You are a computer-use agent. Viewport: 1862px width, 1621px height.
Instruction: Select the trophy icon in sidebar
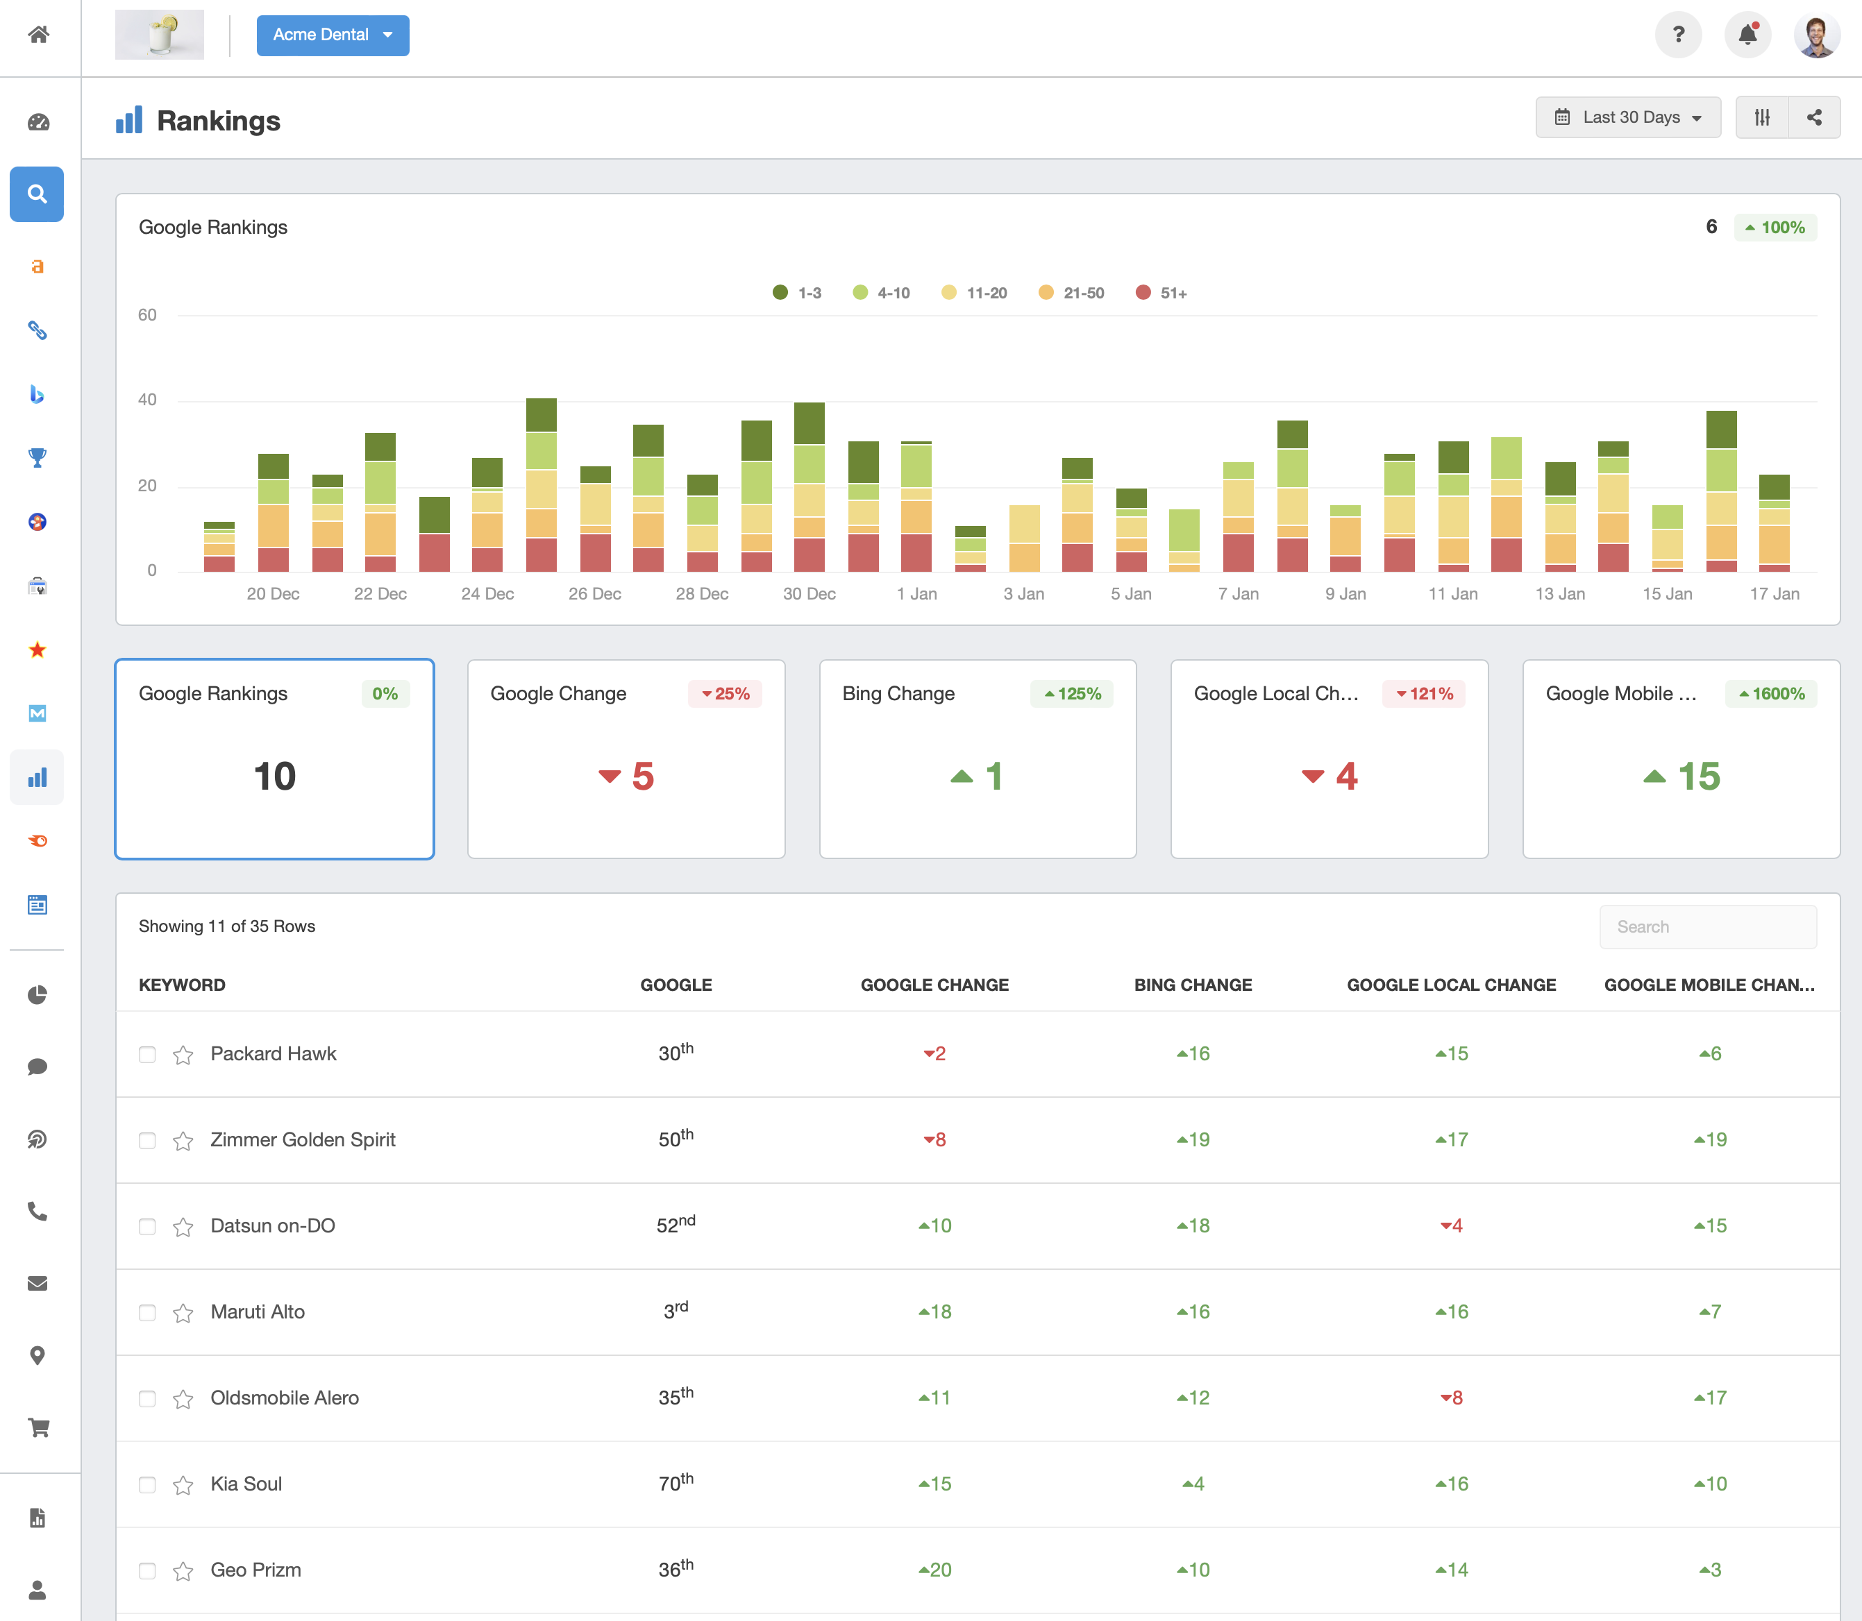tap(37, 458)
